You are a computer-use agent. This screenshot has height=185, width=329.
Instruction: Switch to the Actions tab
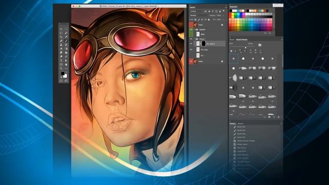(240, 123)
